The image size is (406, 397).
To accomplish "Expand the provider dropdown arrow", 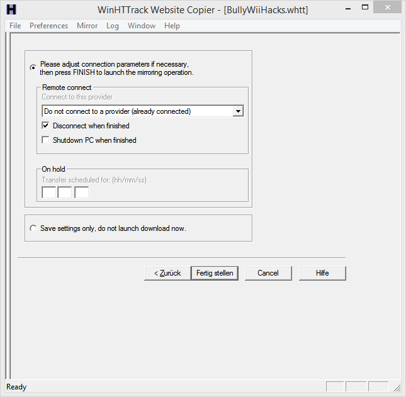I will coord(238,111).
